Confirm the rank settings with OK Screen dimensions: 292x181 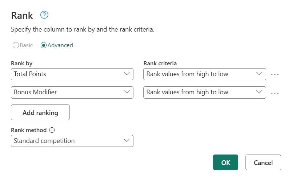coord(225,163)
